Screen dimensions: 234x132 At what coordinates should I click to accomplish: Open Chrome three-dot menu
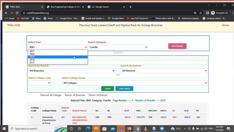[x=233, y=13]
